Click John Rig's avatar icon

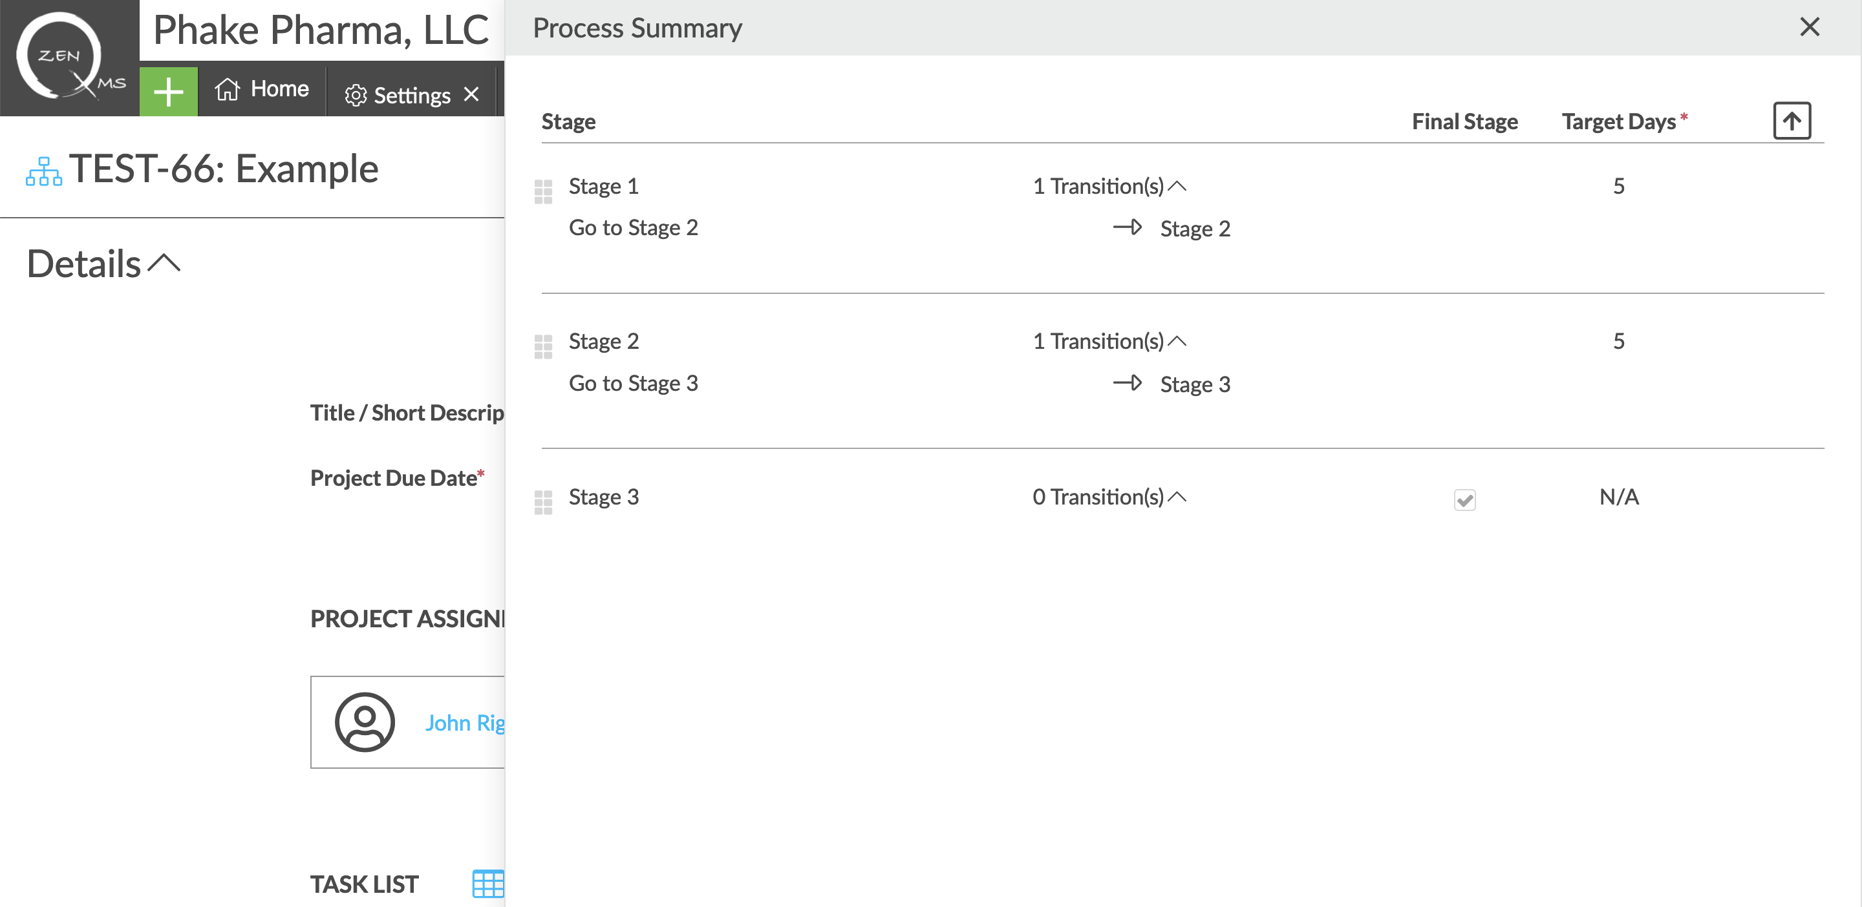(364, 722)
